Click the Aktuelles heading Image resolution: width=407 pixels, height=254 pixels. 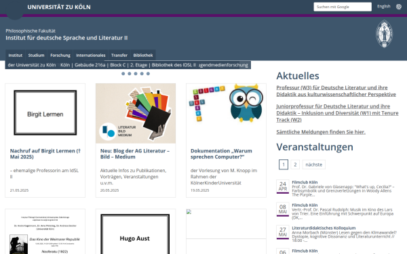click(298, 76)
